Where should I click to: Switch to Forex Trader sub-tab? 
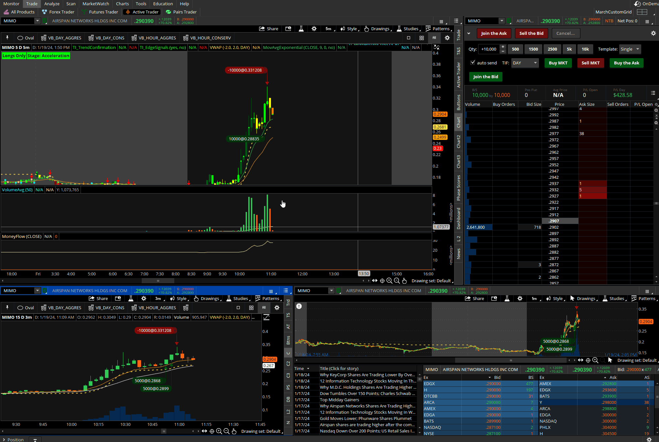pyautogui.click(x=58, y=12)
